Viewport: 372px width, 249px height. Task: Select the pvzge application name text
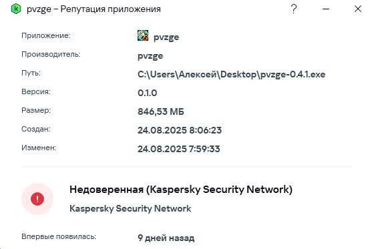click(x=166, y=37)
